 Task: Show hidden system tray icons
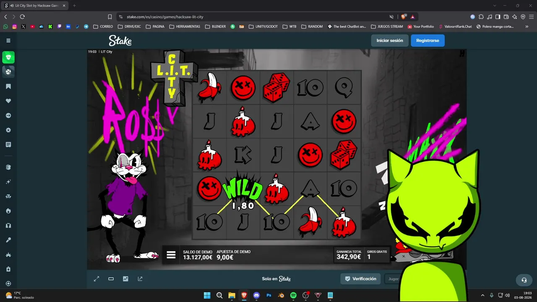(482, 295)
